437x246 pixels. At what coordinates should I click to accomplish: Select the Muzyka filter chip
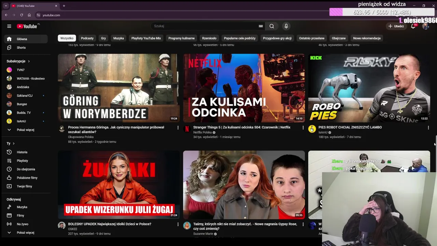pos(118,38)
